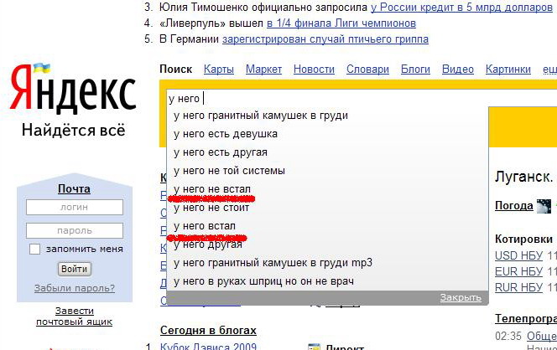Switch to the Новости tab
The width and height of the screenshot is (557, 350).
(314, 69)
